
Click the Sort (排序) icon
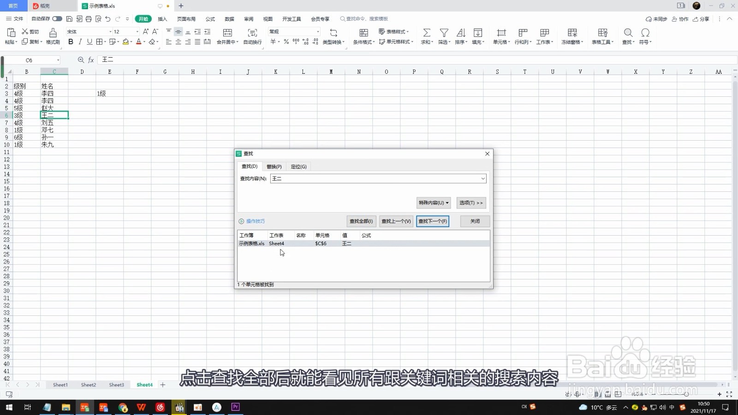click(x=461, y=33)
